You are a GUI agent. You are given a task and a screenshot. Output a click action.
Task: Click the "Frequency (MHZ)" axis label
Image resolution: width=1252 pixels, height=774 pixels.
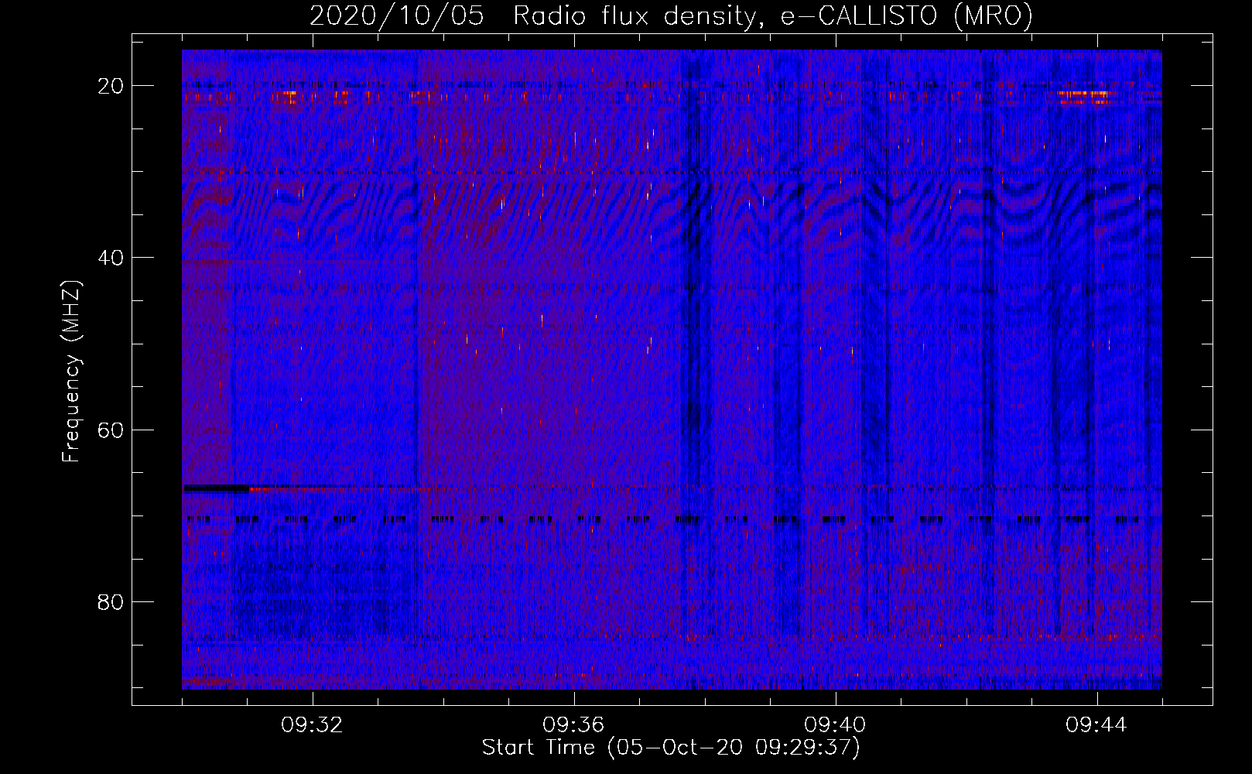click(x=71, y=371)
